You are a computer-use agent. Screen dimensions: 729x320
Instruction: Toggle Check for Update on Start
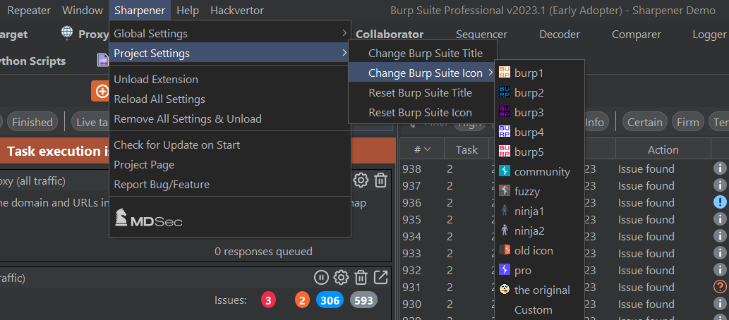tap(229, 145)
